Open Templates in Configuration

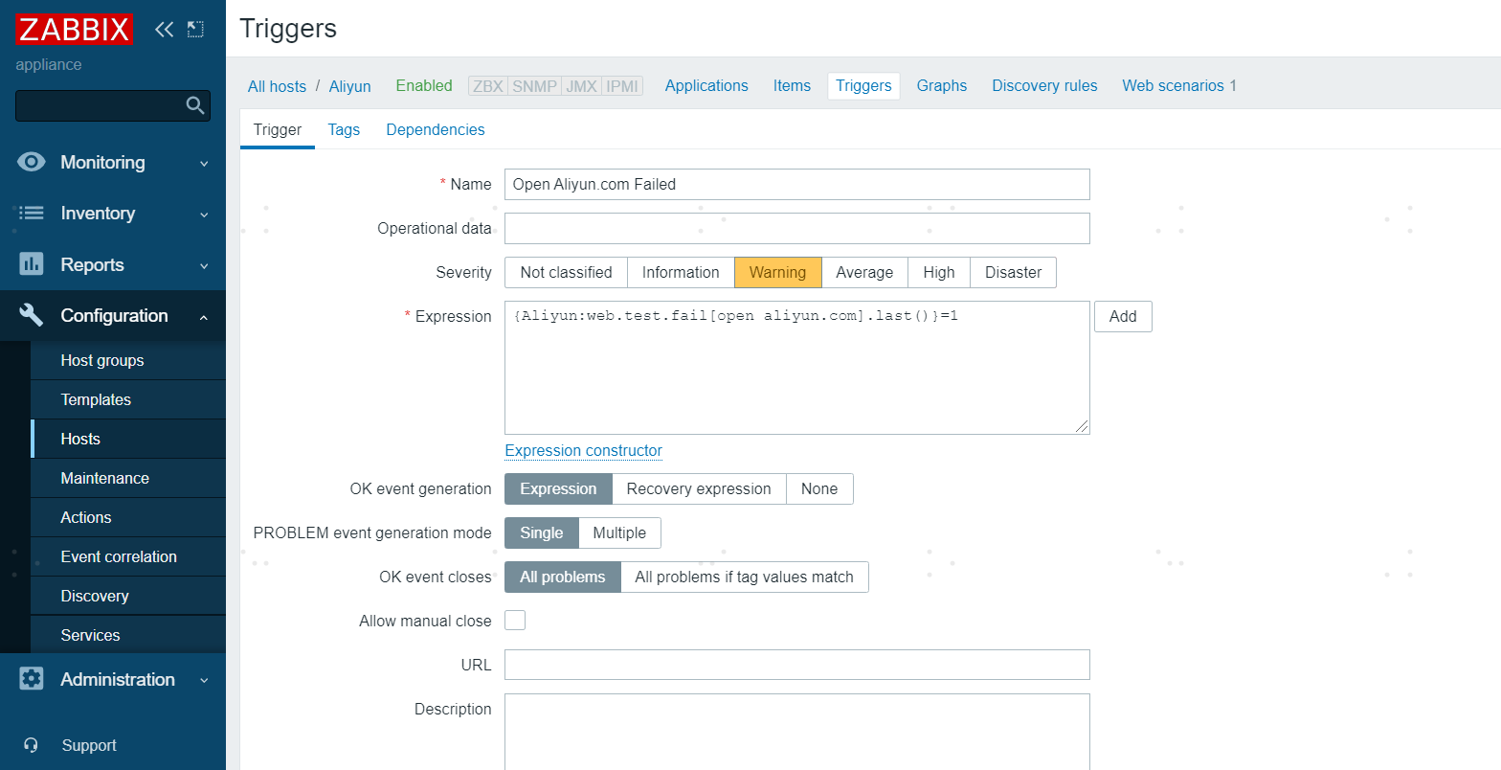(128, 399)
